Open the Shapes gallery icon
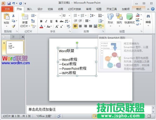156x120 pixels. [x=110, y=17]
